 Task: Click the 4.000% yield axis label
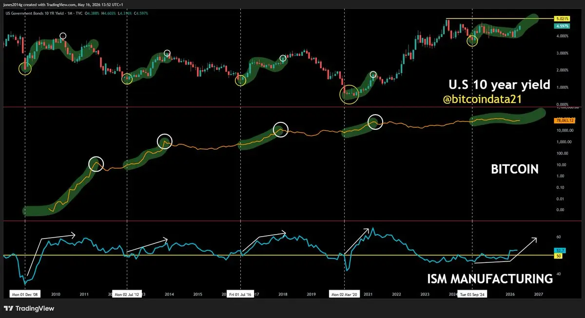(x=562, y=36)
